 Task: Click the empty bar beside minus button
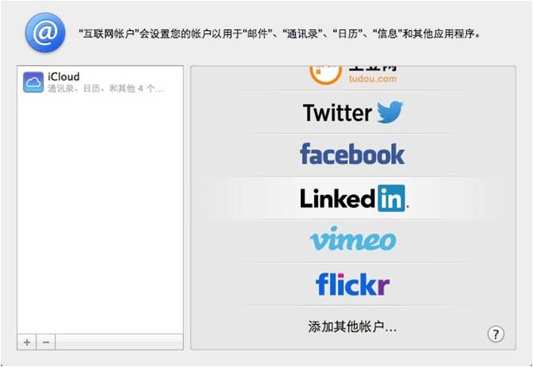pos(119,342)
